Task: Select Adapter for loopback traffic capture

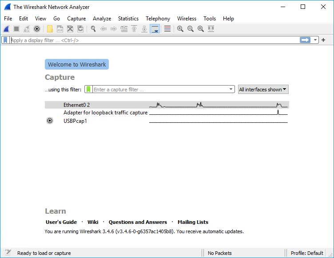Action: tap(167, 113)
